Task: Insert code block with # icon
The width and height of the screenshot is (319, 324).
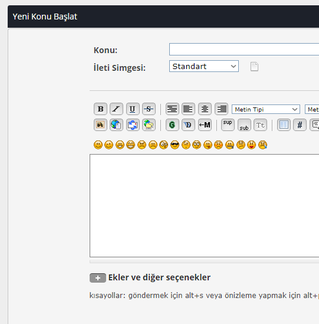Action: point(300,125)
